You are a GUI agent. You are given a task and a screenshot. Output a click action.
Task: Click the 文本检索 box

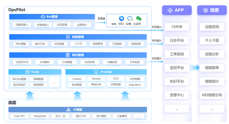tap(135, 62)
